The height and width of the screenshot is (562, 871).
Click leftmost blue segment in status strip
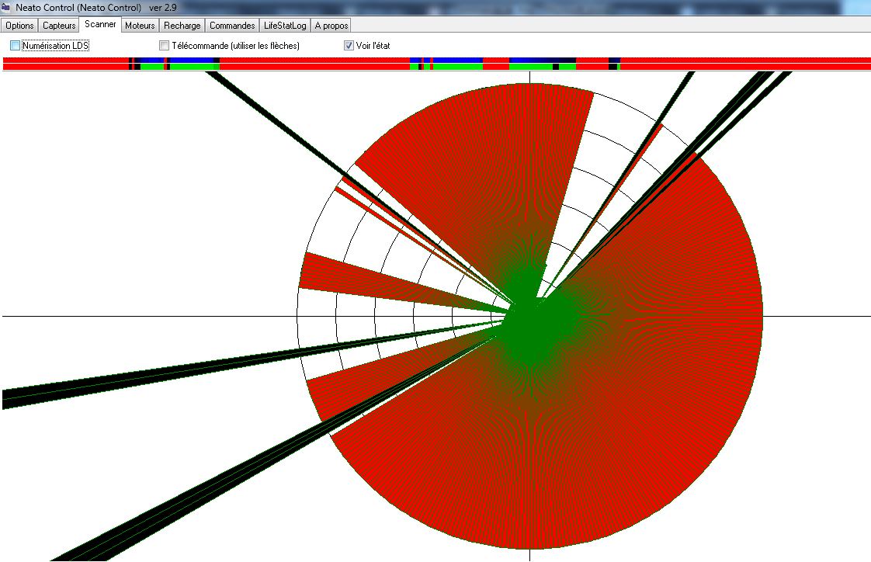[151, 60]
